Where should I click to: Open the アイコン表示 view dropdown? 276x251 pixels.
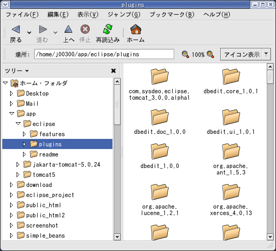pyautogui.click(x=266, y=54)
